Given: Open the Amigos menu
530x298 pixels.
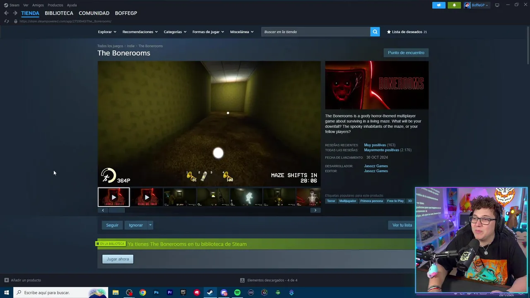Looking at the screenshot, I should click(38, 5).
